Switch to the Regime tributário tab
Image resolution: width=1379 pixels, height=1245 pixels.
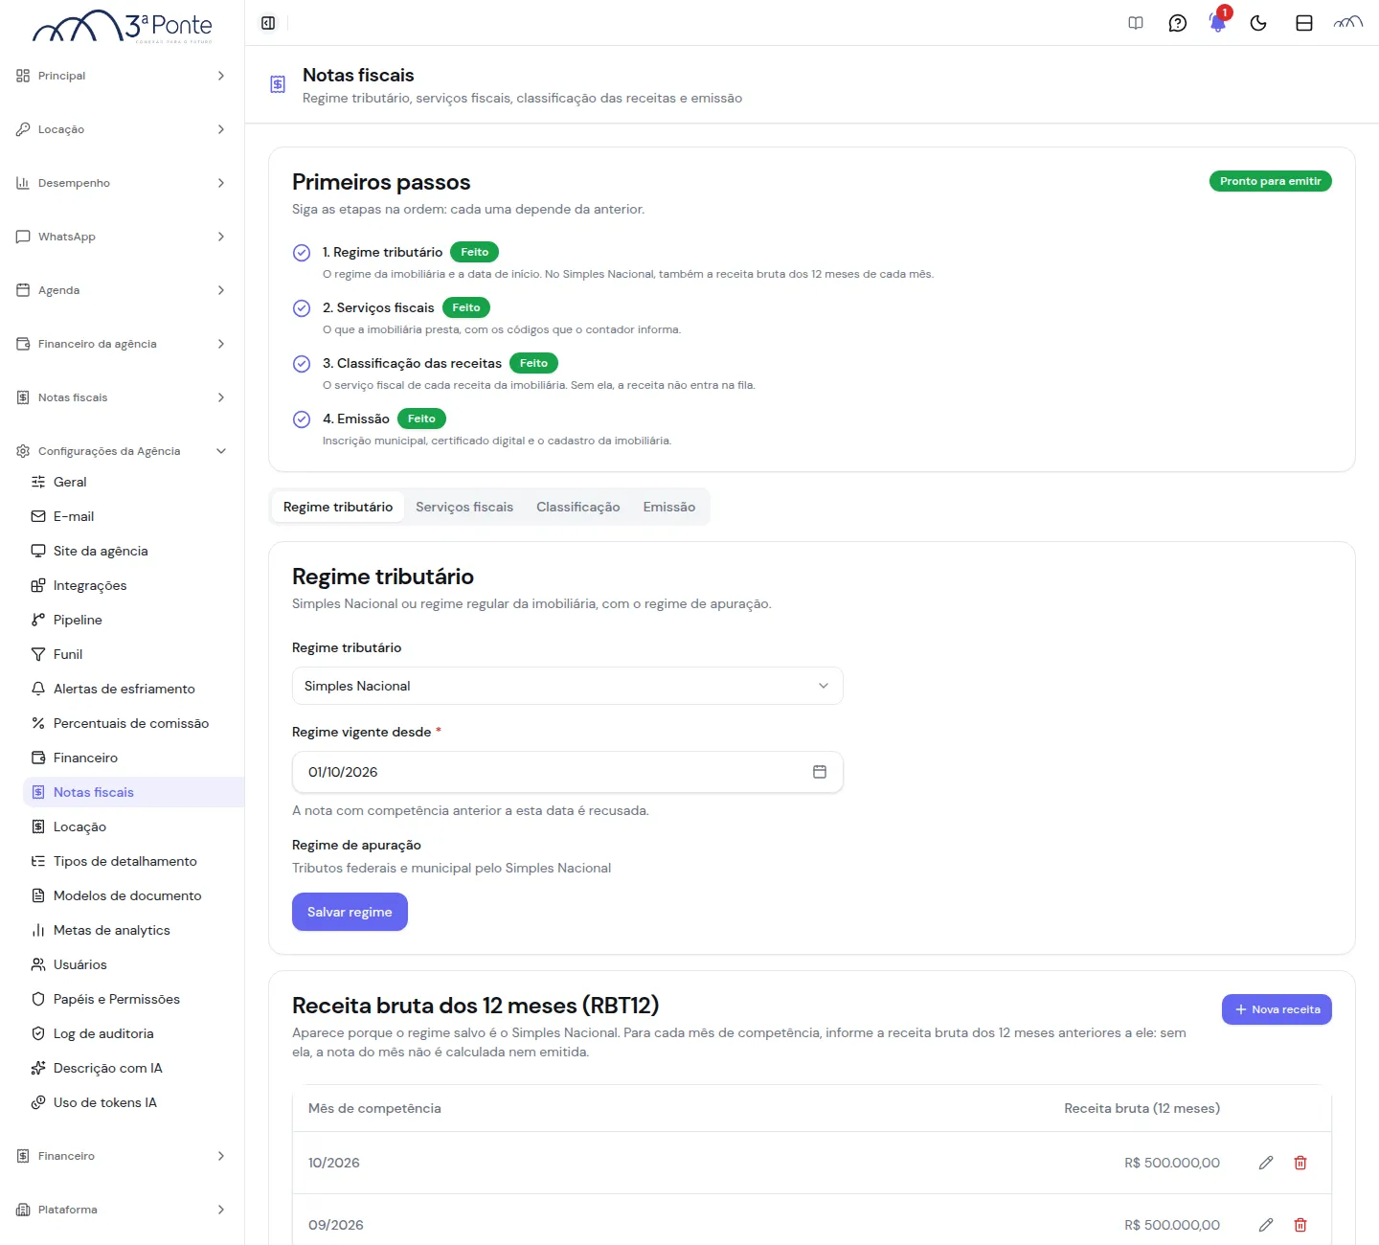[x=338, y=507]
